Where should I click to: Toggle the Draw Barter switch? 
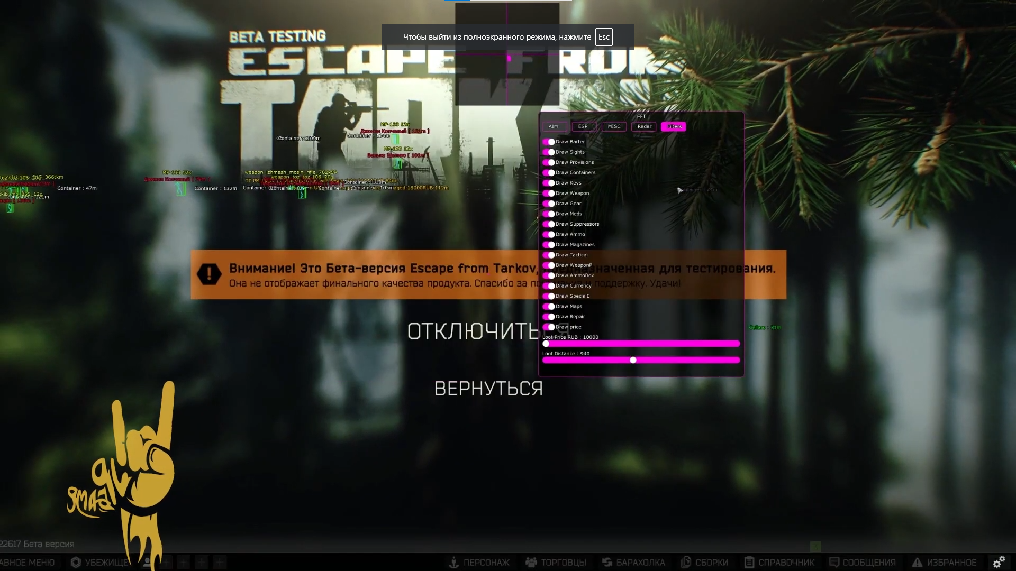pos(548,142)
